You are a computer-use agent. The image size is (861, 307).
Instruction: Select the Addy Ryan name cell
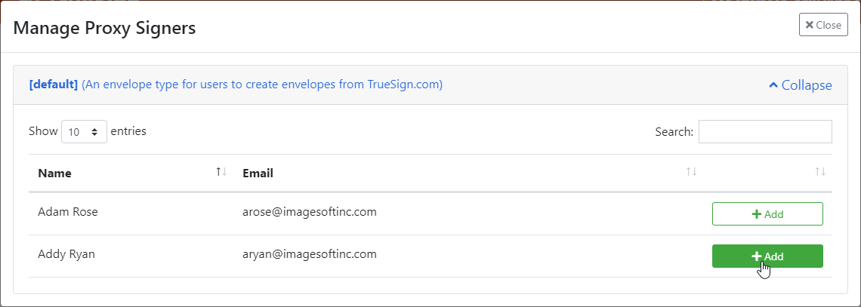click(66, 254)
